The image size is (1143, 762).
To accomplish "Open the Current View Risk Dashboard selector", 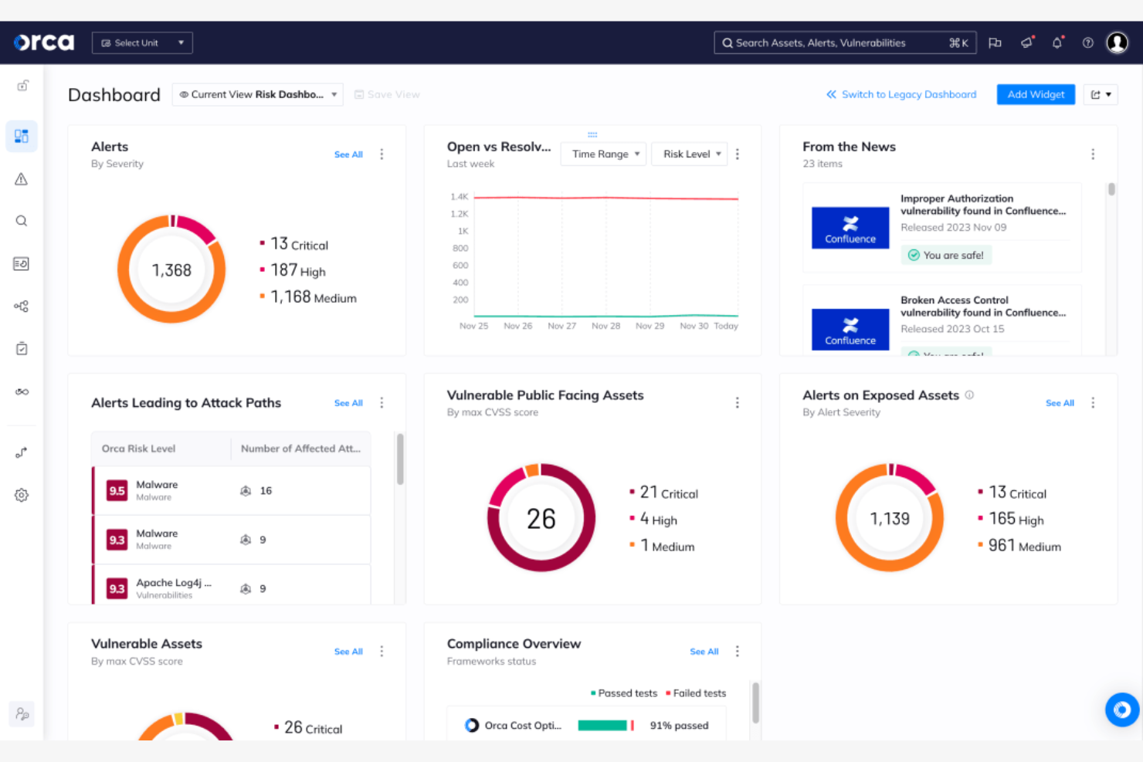I will [x=257, y=94].
